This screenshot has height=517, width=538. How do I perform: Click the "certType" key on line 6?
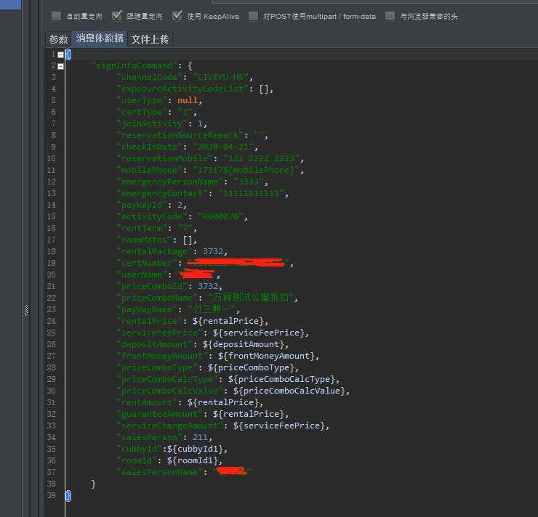[x=142, y=112]
